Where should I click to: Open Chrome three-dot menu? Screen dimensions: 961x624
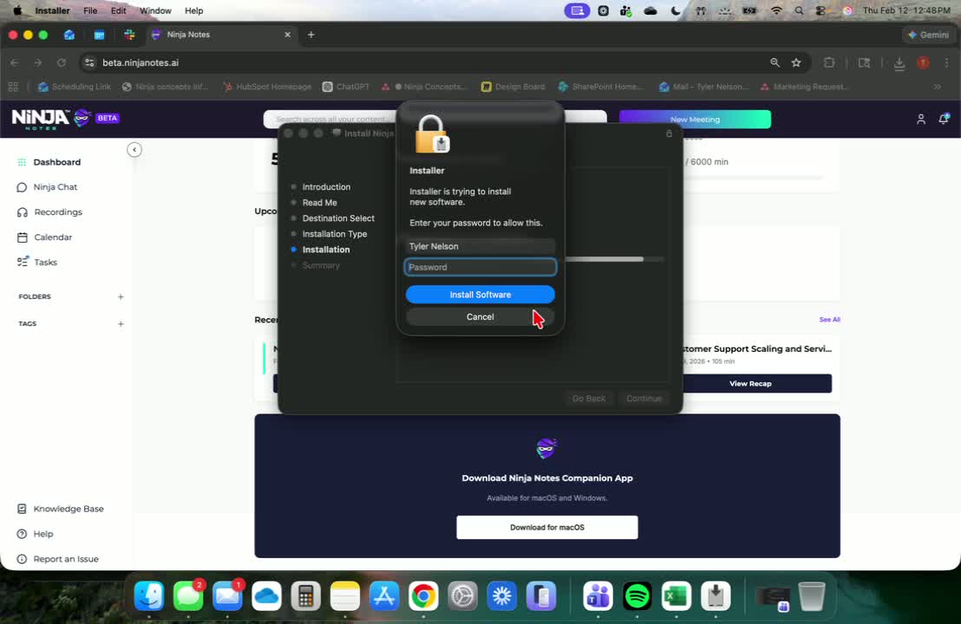[x=947, y=62]
